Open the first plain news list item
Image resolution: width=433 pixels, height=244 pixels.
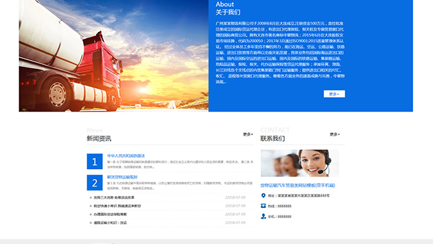(114, 197)
